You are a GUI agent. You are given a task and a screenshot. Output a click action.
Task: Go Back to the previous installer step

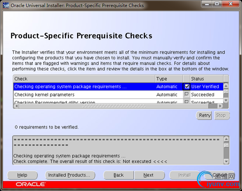click(119, 175)
